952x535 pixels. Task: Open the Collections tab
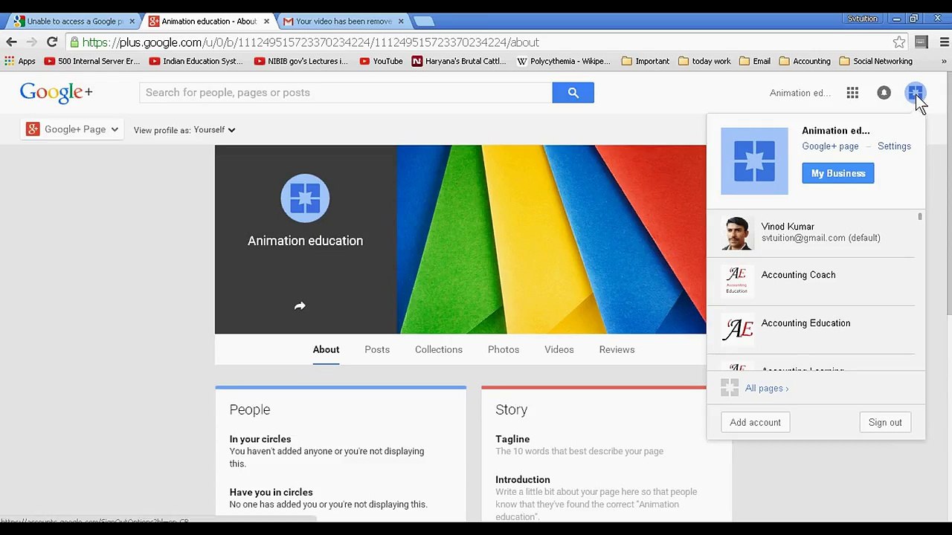(x=439, y=350)
